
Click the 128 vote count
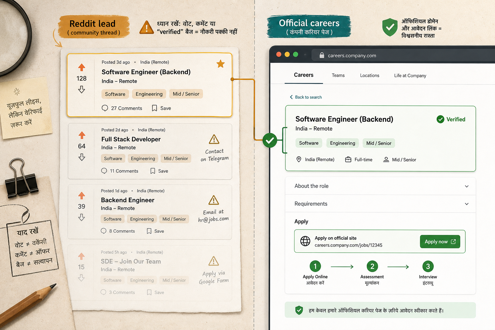tap(82, 78)
